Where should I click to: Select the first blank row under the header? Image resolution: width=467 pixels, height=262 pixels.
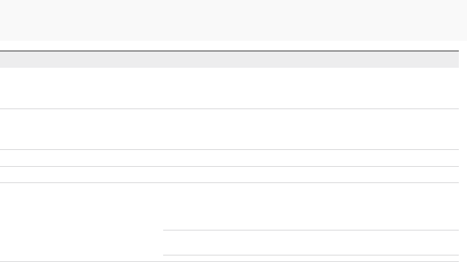[x=229, y=88]
